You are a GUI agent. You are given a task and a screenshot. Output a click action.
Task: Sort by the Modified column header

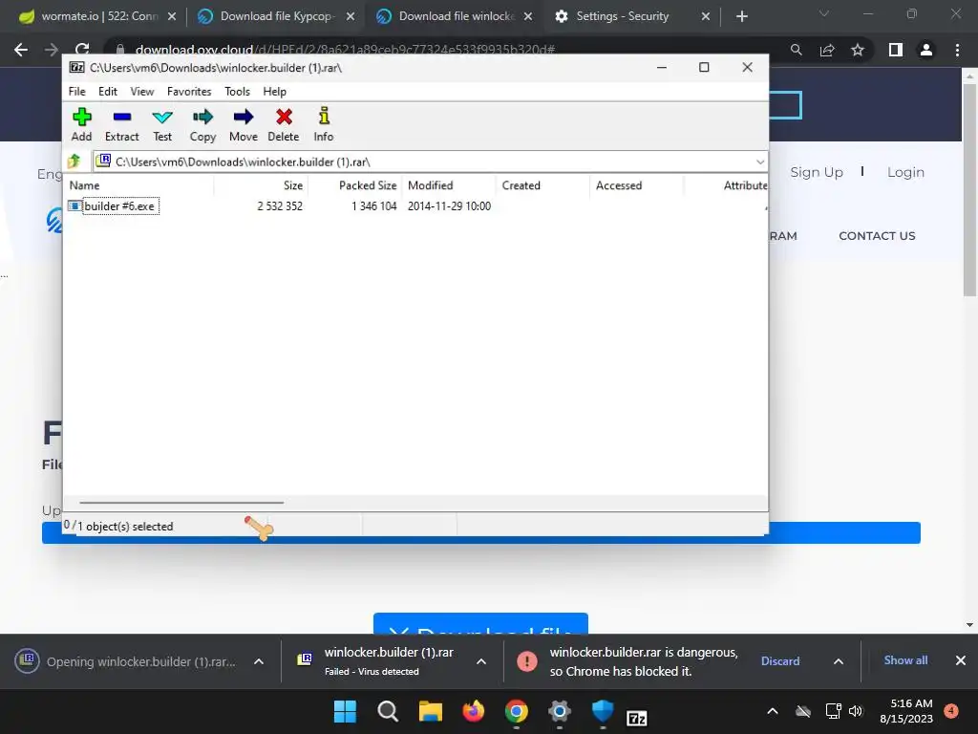click(x=449, y=185)
